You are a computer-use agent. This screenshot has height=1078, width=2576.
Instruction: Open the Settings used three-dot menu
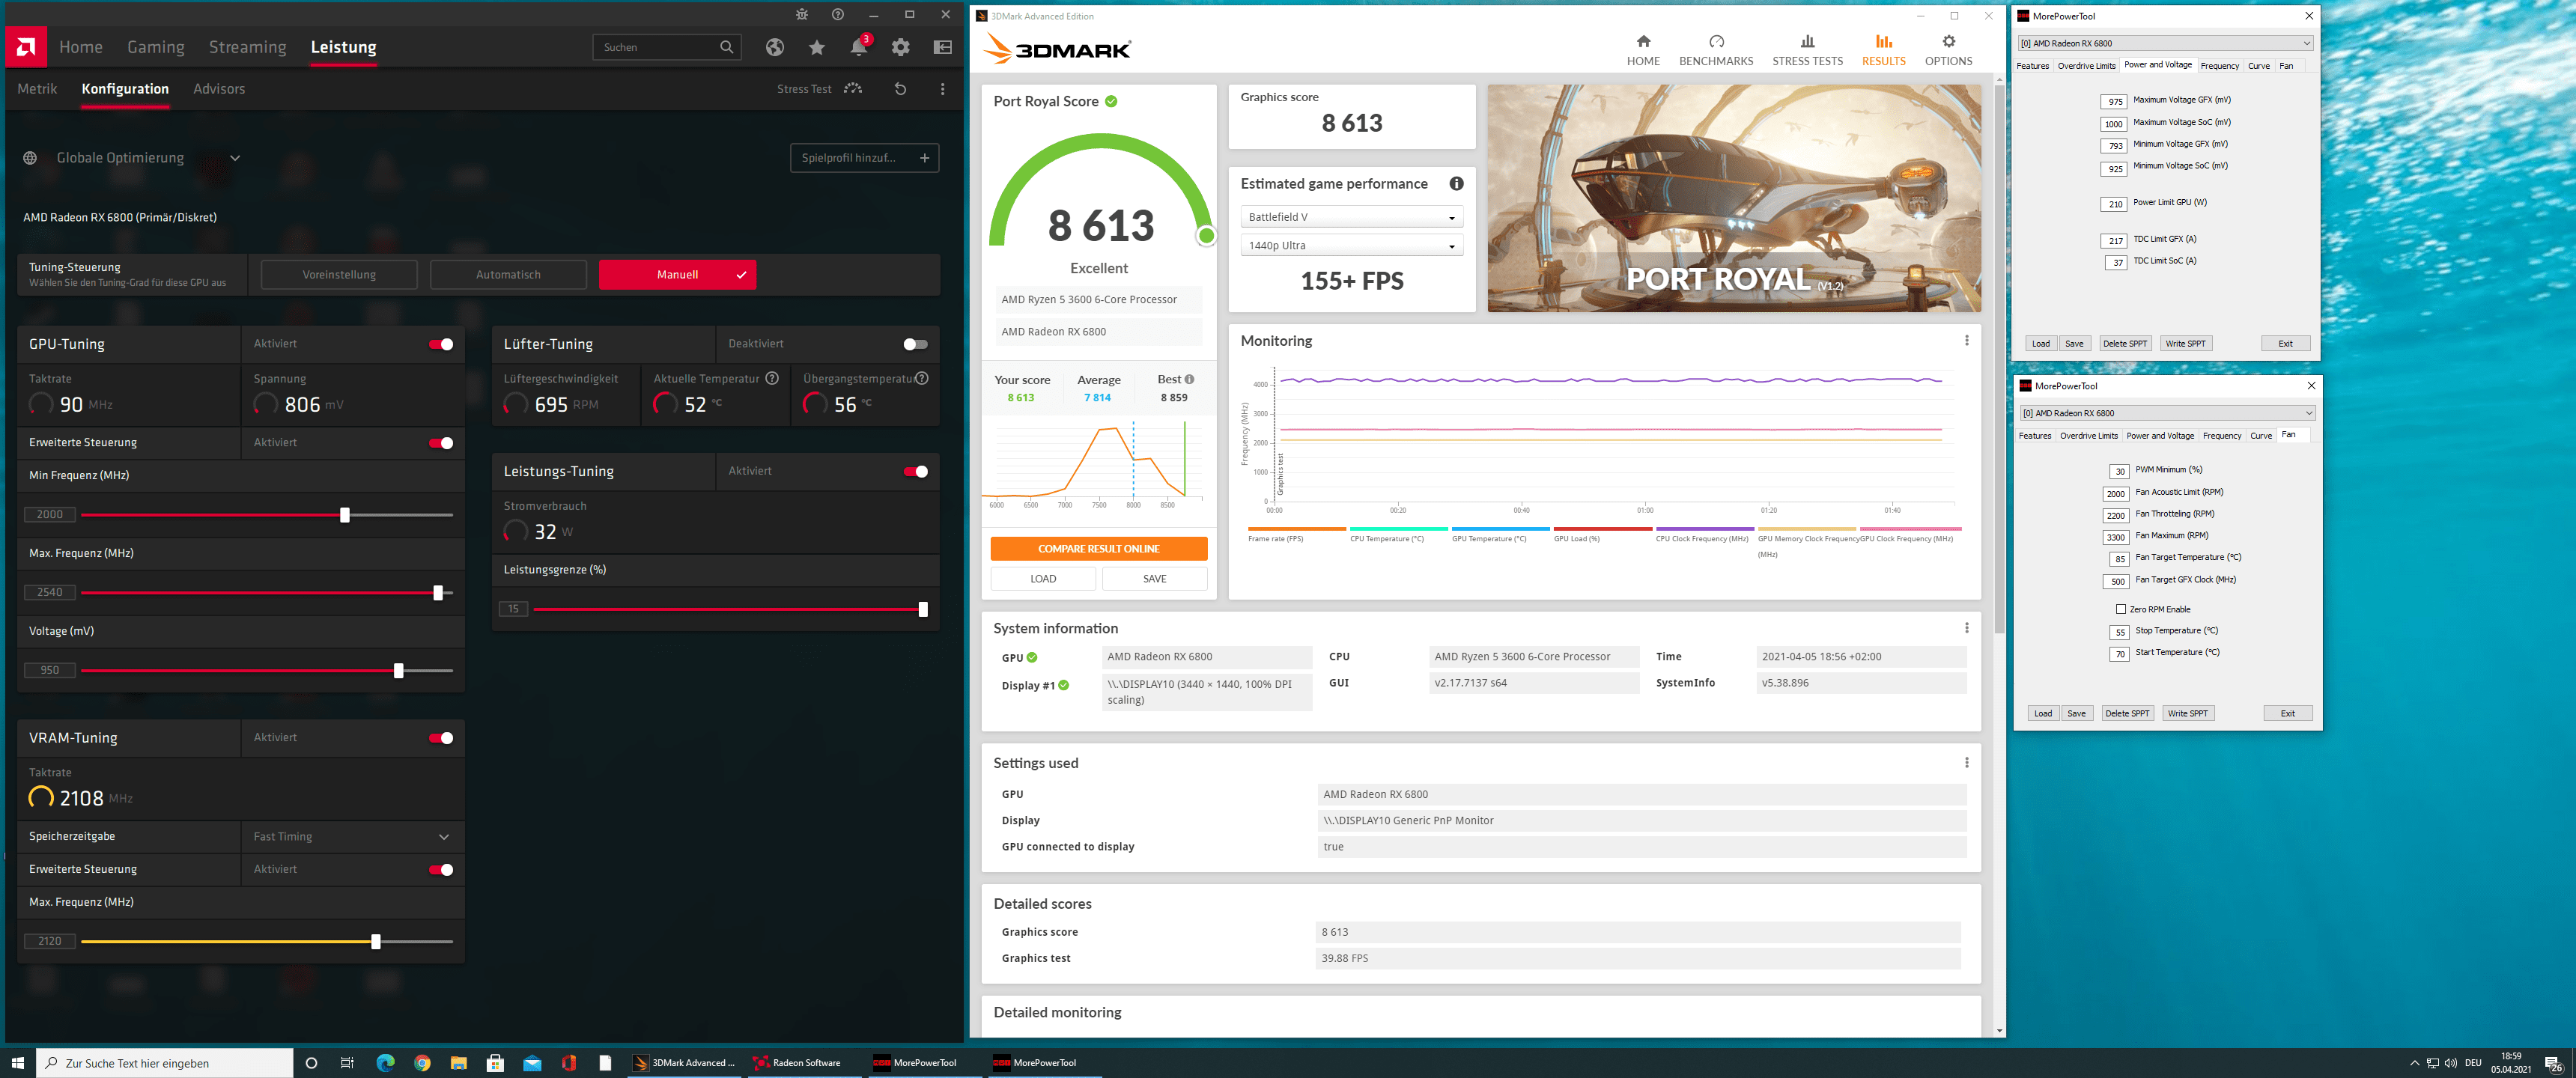pyautogui.click(x=1966, y=763)
